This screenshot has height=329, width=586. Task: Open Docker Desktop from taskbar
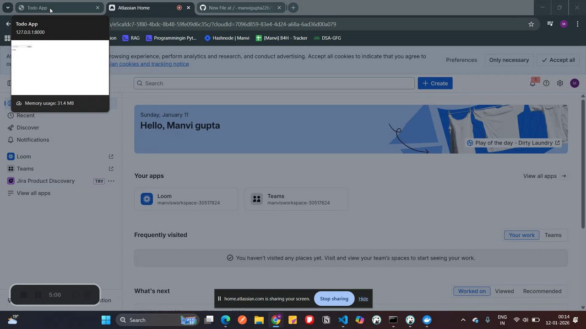427,320
